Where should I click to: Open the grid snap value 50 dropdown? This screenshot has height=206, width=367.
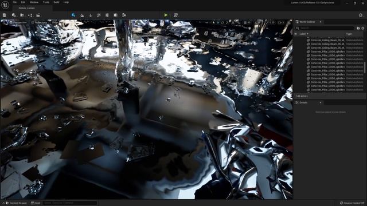(249, 23)
